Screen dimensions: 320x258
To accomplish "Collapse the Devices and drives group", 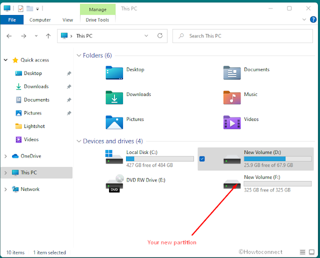I will 79,141.
